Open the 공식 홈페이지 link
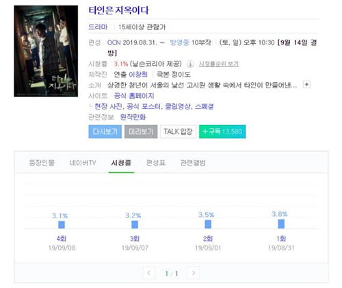342x288 pixels. click(x=134, y=96)
